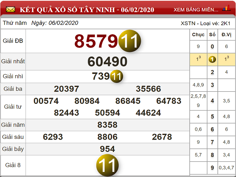The width and height of the screenshot is (236, 177).
Task: Click Chục cell 2,5,7,8 9 in row 4
Action: pyautogui.click(x=198, y=101)
